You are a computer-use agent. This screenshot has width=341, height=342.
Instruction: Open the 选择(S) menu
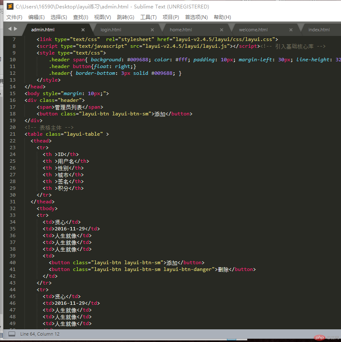[59, 17]
